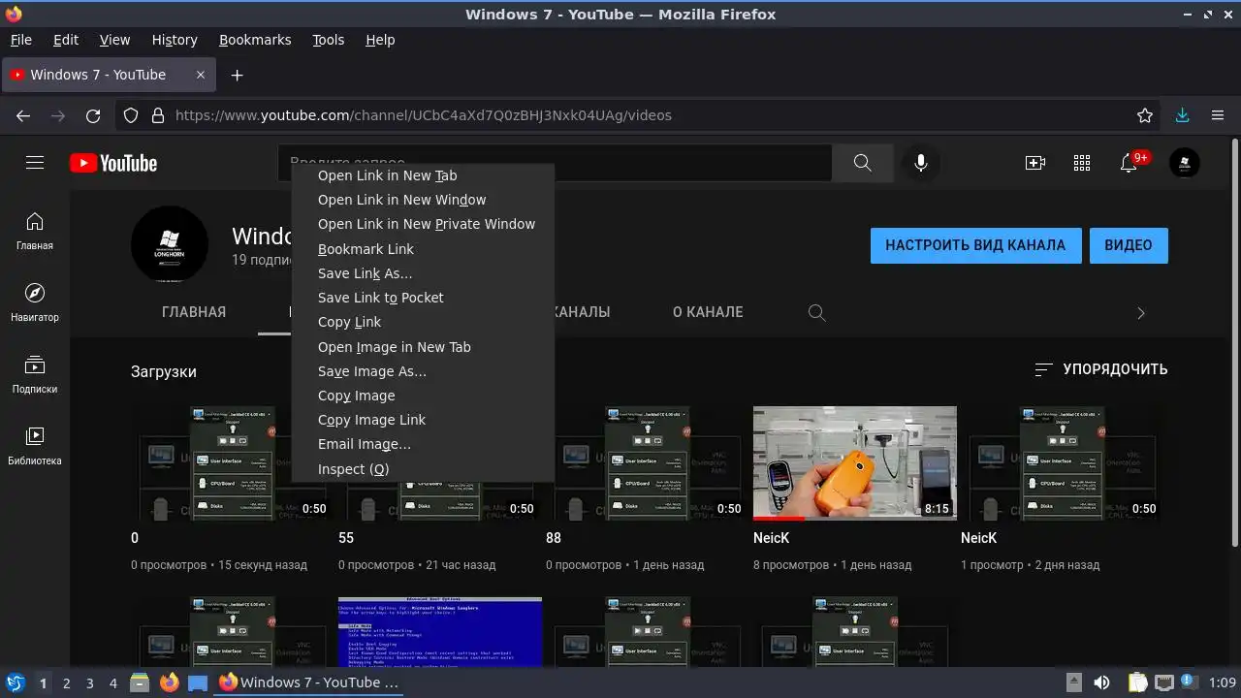Choose Open Link in New Window
The image size is (1241, 698).
tap(423, 200)
